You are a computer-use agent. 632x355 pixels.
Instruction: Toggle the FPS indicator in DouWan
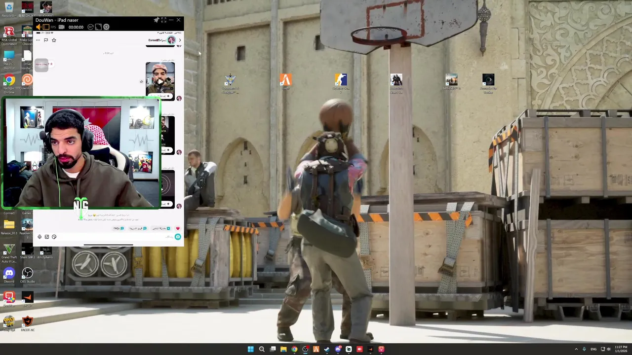pyautogui.click(x=53, y=27)
